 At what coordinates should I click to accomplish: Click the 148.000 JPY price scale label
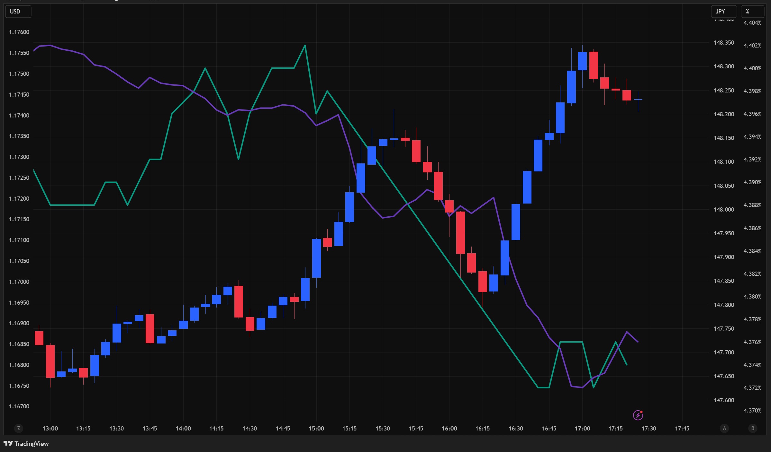point(724,210)
